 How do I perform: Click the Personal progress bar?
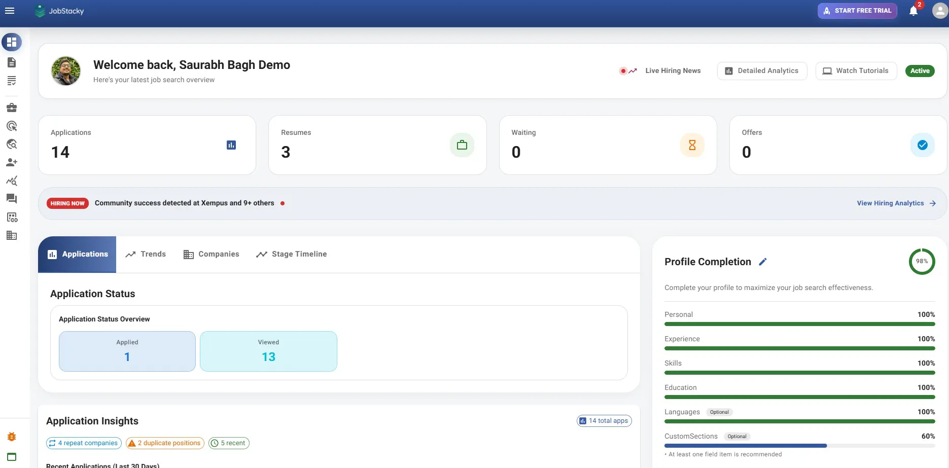(800, 324)
